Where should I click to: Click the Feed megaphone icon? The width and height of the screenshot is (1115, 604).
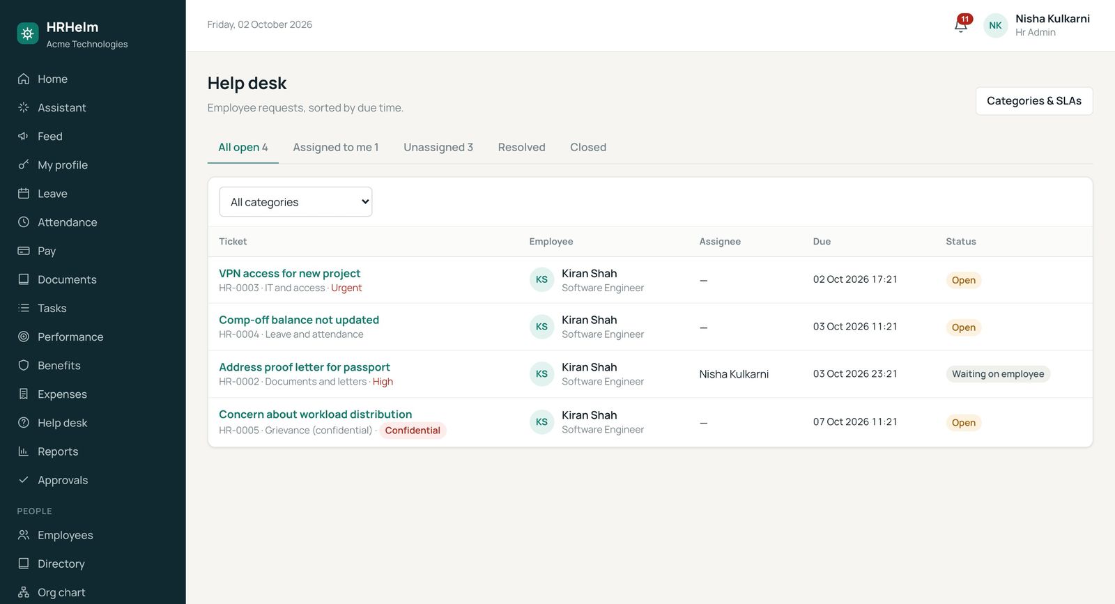click(x=24, y=136)
